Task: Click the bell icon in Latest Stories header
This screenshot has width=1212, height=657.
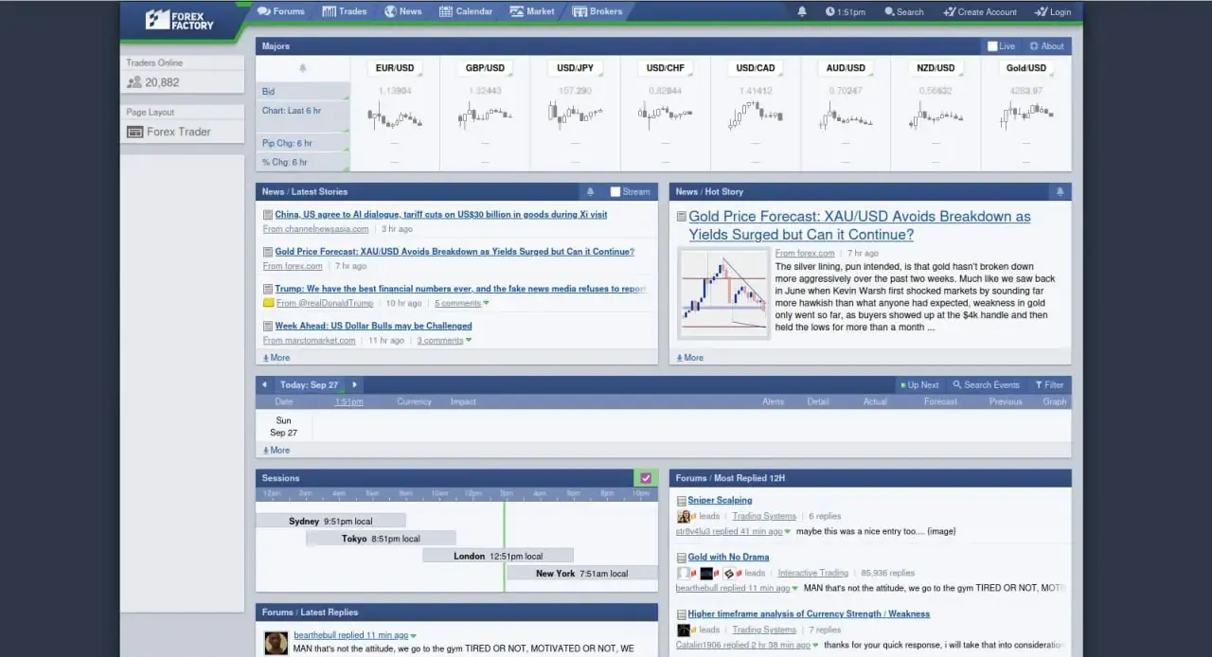Action: [x=591, y=191]
